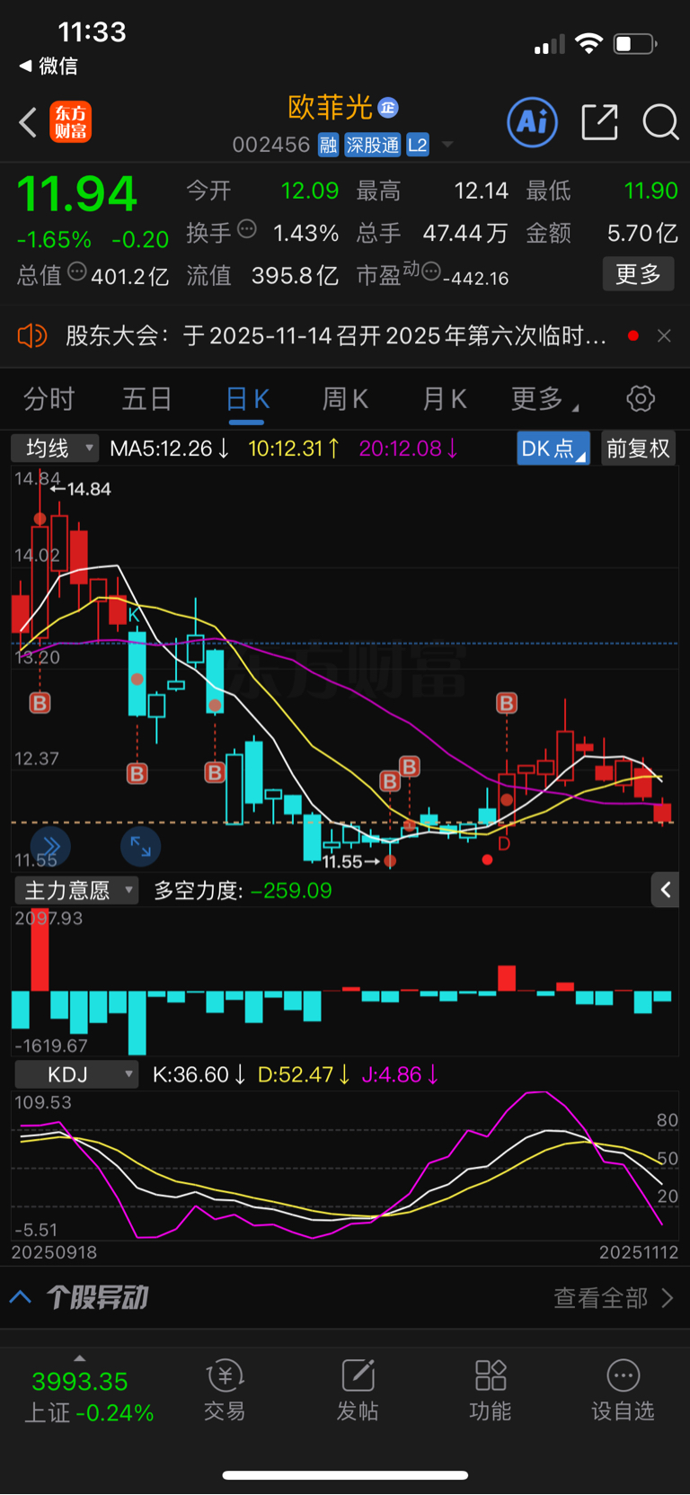Tap the 融 margin badge

(329, 145)
